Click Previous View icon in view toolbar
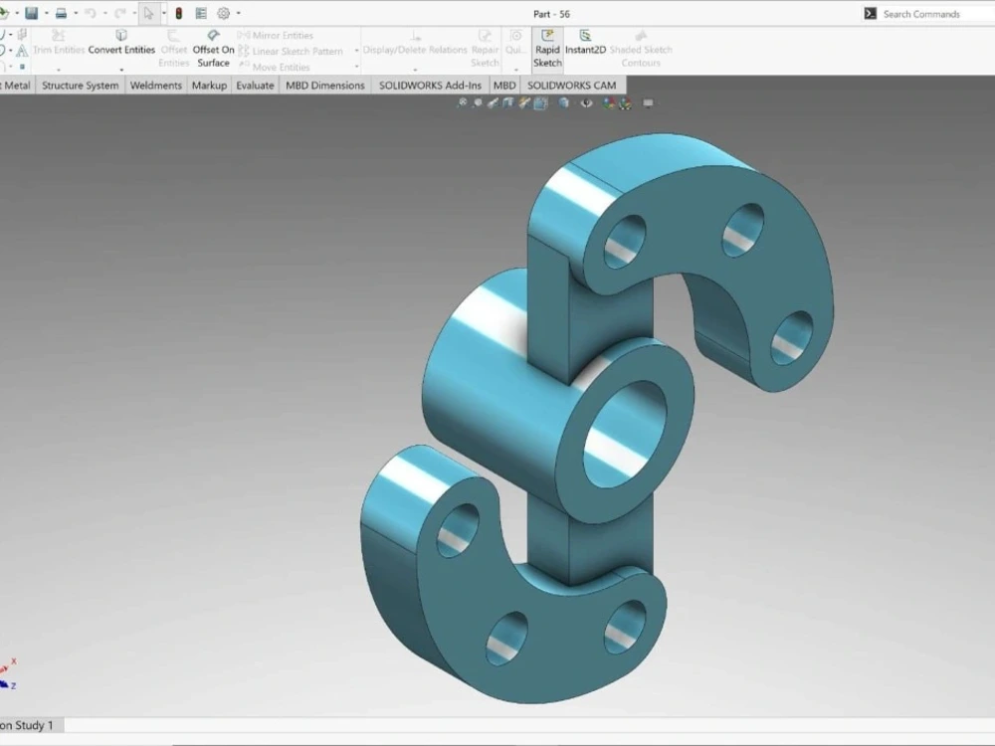The height and width of the screenshot is (746, 995). pos(493,102)
